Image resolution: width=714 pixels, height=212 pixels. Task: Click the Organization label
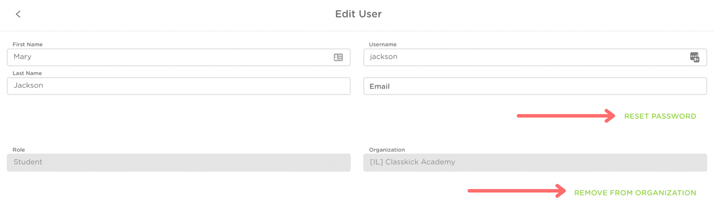387,150
